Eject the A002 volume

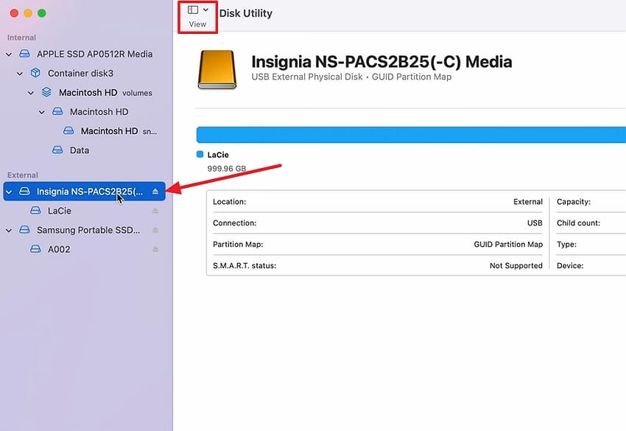155,249
